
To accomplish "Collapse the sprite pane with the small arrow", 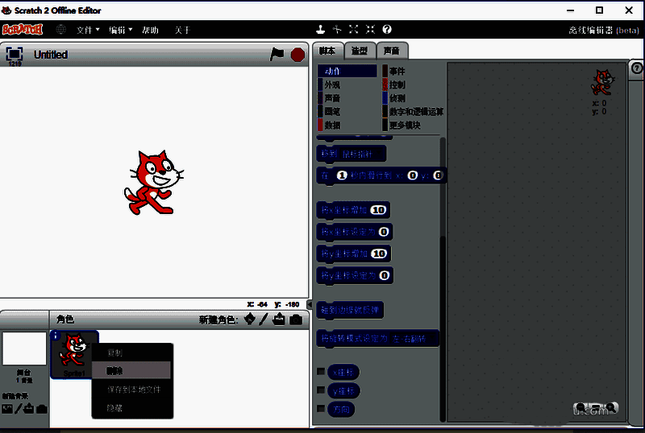I will [x=307, y=304].
